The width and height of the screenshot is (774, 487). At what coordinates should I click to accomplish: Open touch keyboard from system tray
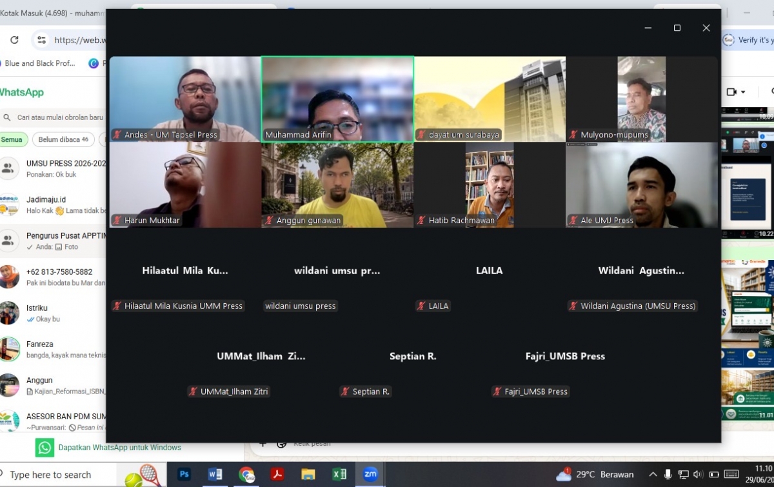click(x=731, y=475)
